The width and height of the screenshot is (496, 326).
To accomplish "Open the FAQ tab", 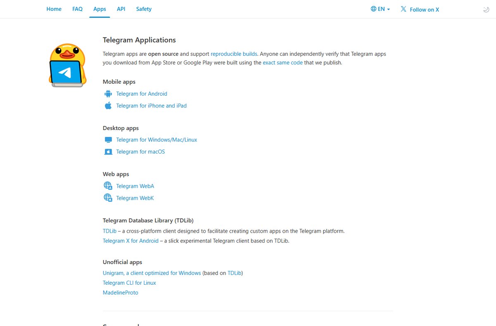I will pos(77,9).
